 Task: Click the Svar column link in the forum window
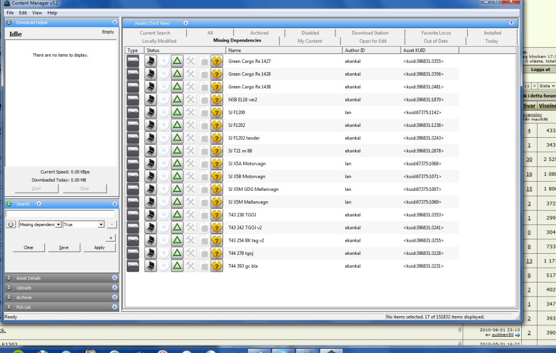[529, 106]
